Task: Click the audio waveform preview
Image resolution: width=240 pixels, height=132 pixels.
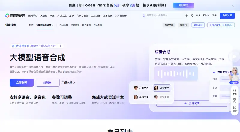Action: point(176,74)
